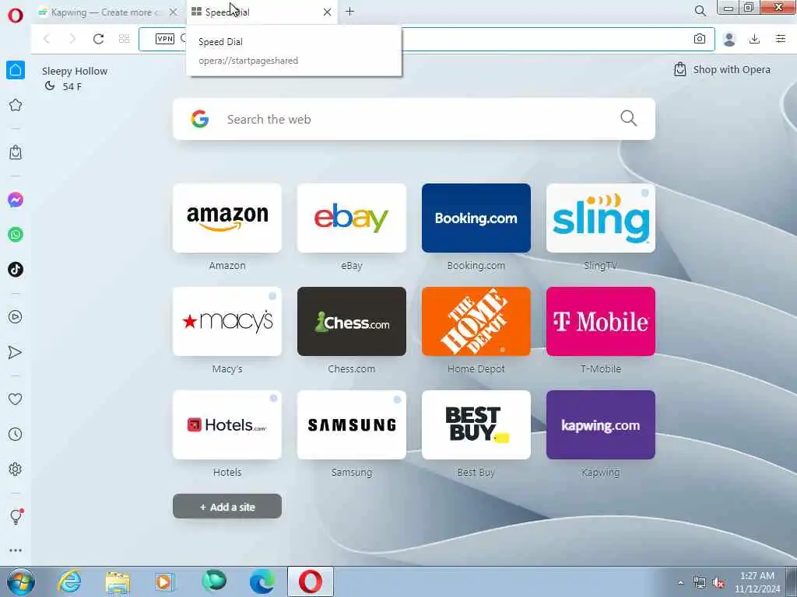Launch Microsoft Edge from the taskbar
The height and width of the screenshot is (597, 797).
(x=262, y=581)
